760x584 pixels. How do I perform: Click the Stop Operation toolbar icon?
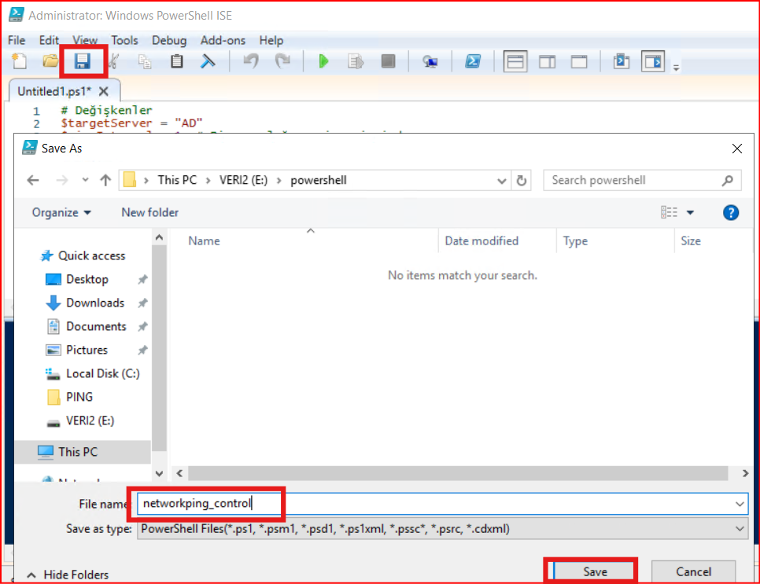[388, 61]
